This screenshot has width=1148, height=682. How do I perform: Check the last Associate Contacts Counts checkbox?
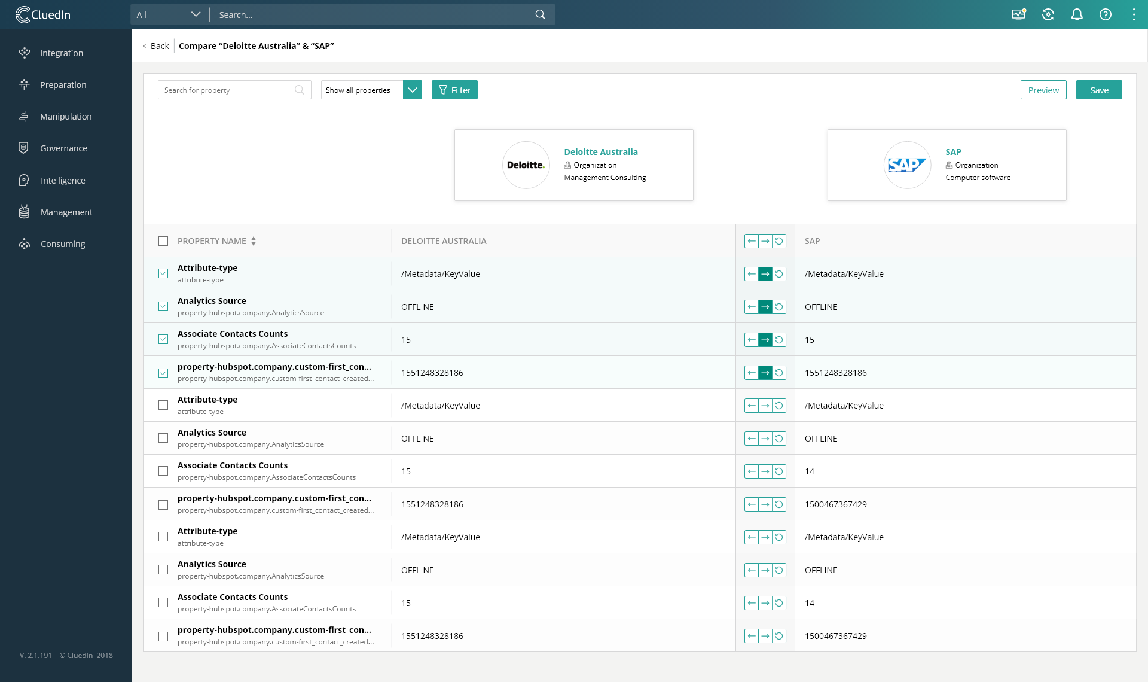tap(163, 602)
